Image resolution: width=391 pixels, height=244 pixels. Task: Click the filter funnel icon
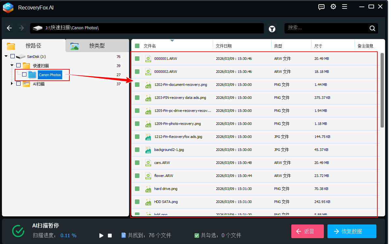pyautogui.click(x=272, y=29)
